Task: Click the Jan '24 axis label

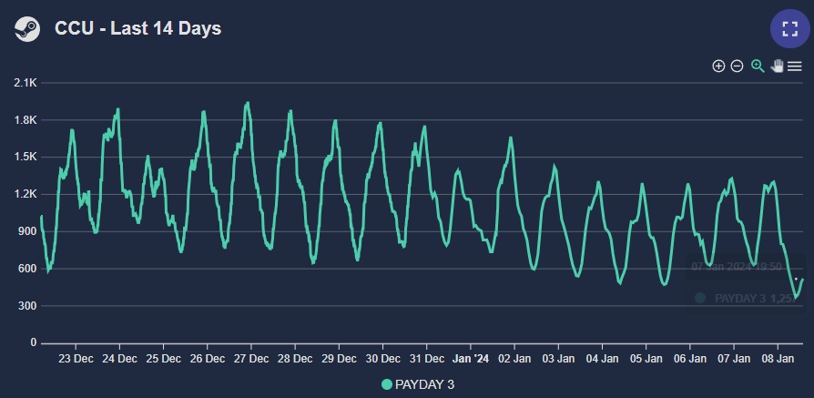Action: click(x=471, y=359)
